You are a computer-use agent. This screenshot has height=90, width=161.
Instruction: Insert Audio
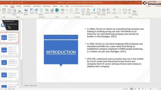(x=129, y=12)
